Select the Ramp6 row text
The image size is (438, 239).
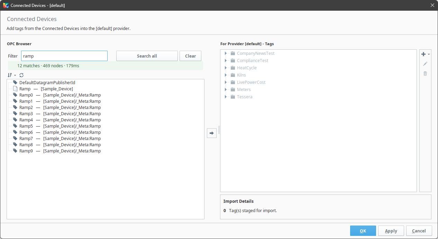pos(60,132)
